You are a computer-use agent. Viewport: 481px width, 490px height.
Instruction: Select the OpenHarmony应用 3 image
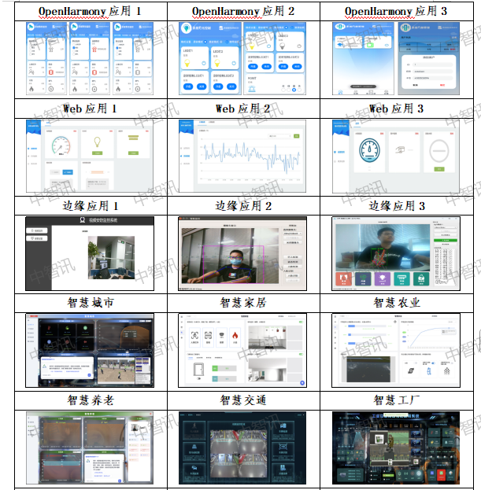click(396, 59)
